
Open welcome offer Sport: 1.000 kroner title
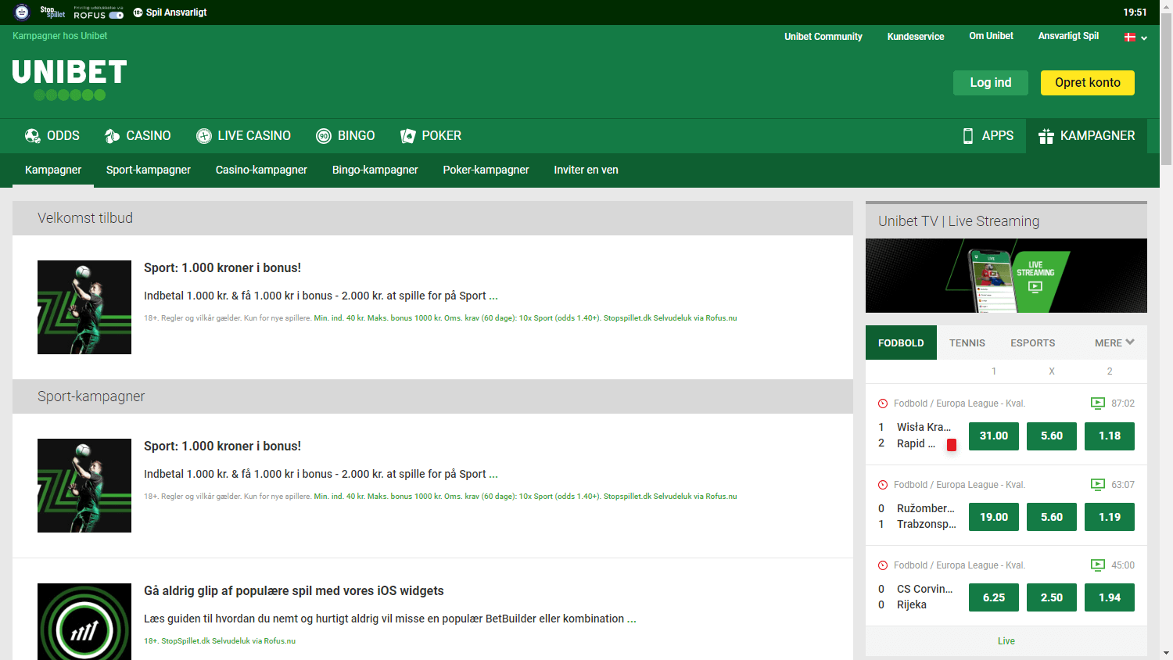(x=222, y=267)
